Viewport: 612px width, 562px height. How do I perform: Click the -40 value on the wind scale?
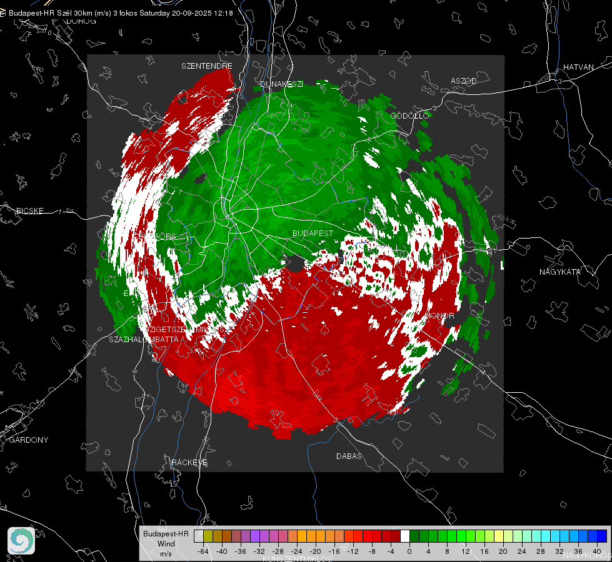point(222,551)
